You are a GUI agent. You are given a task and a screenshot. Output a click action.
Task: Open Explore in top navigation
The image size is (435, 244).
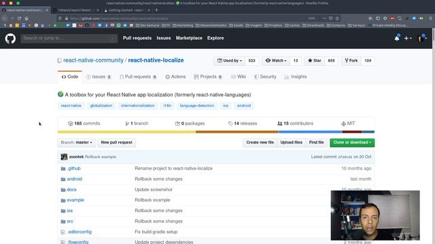[215, 38]
